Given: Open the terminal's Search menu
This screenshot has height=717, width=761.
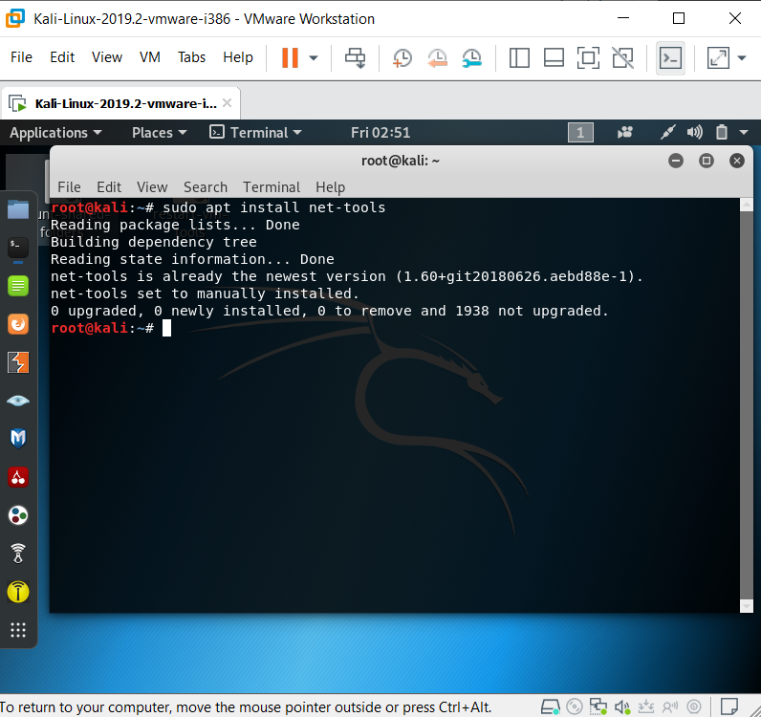Looking at the screenshot, I should 205,187.
